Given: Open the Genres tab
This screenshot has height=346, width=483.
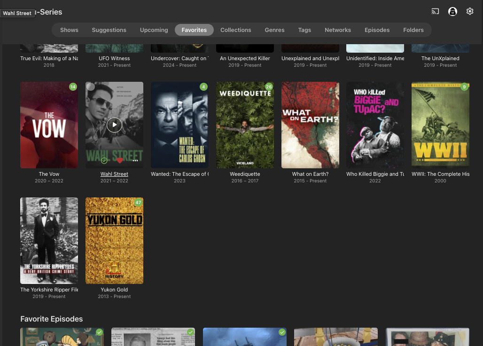Looking at the screenshot, I should pyautogui.click(x=274, y=30).
